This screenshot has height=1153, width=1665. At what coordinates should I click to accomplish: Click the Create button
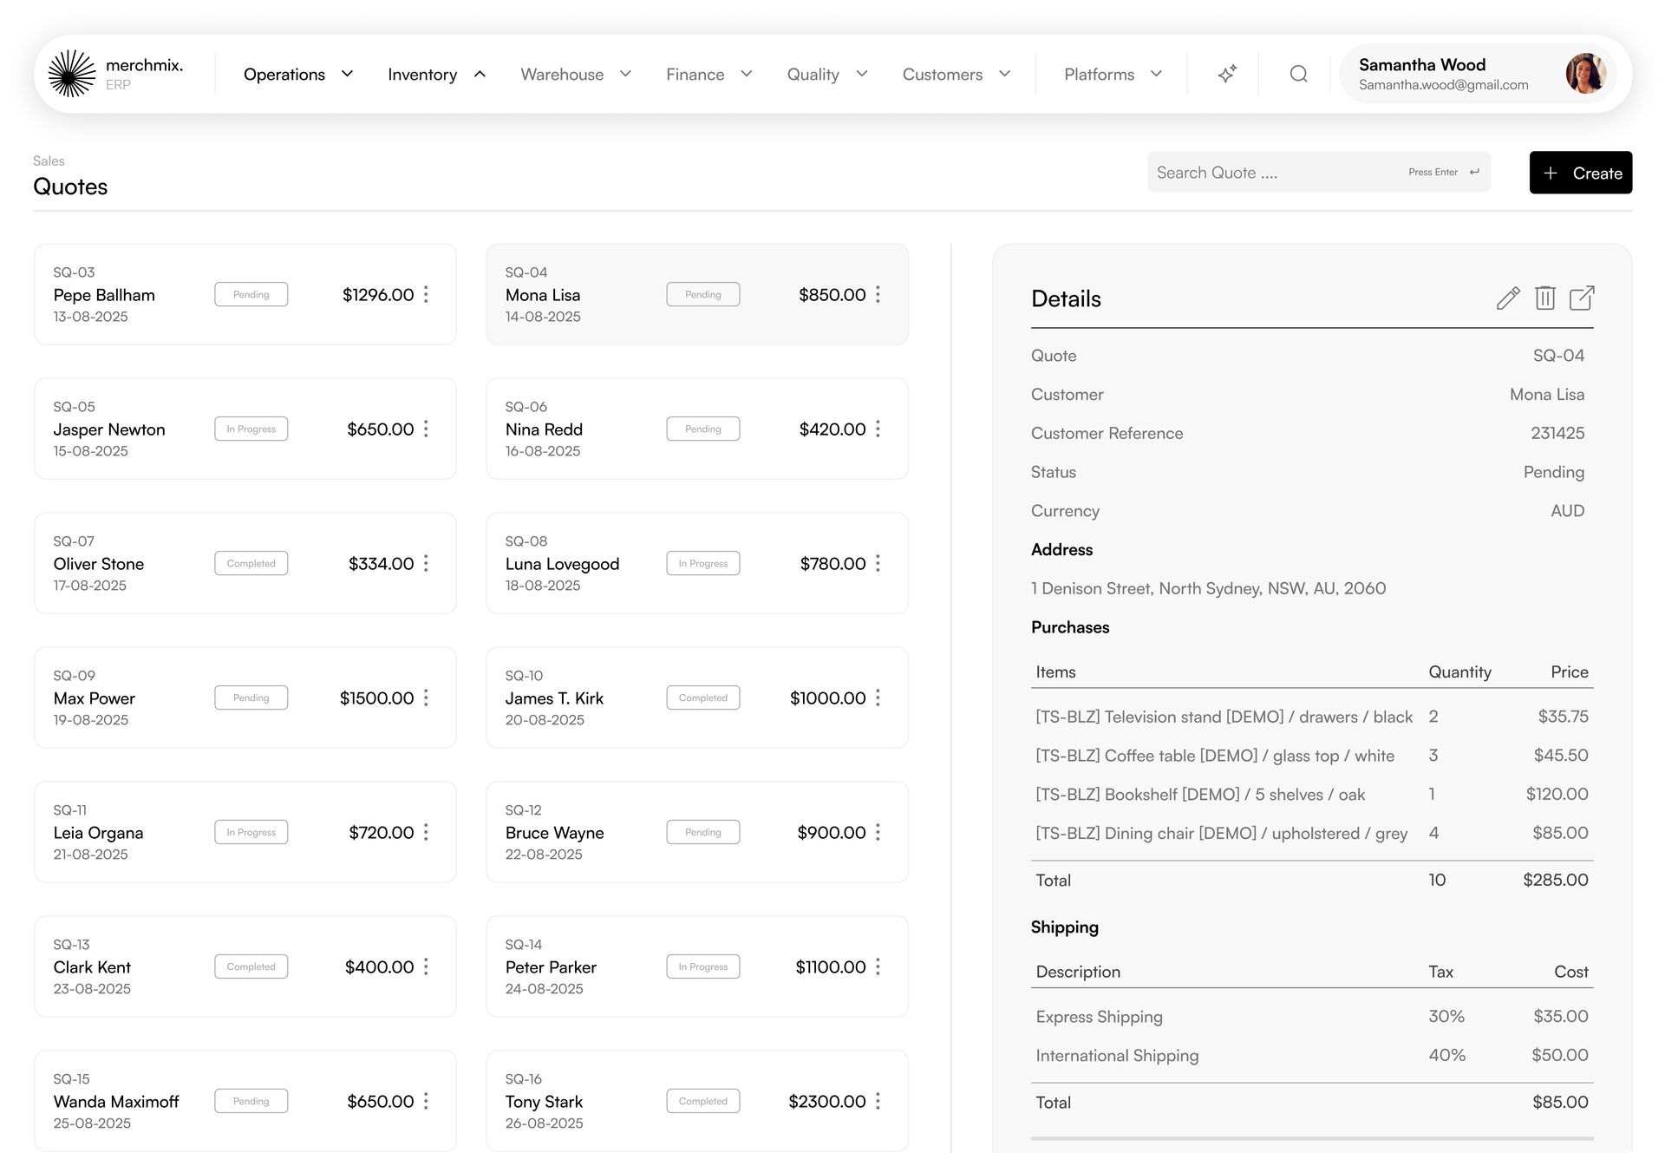tap(1580, 173)
